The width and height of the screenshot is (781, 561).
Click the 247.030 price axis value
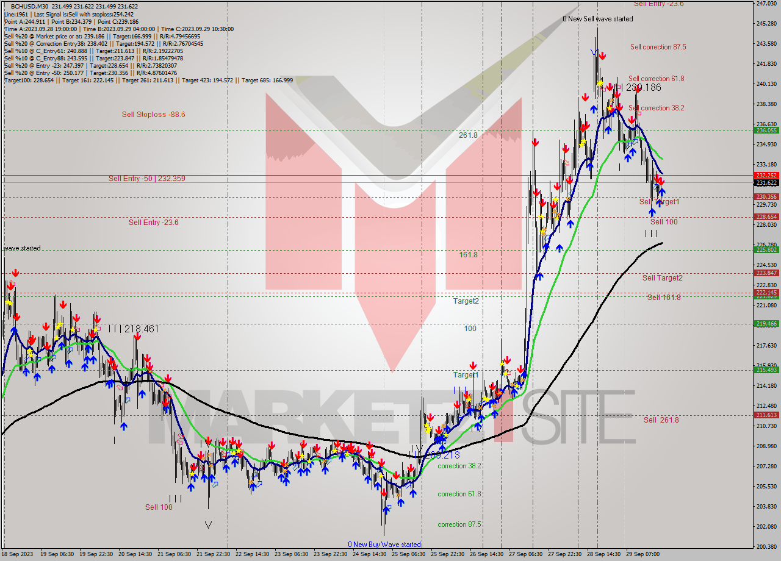[x=766, y=4]
